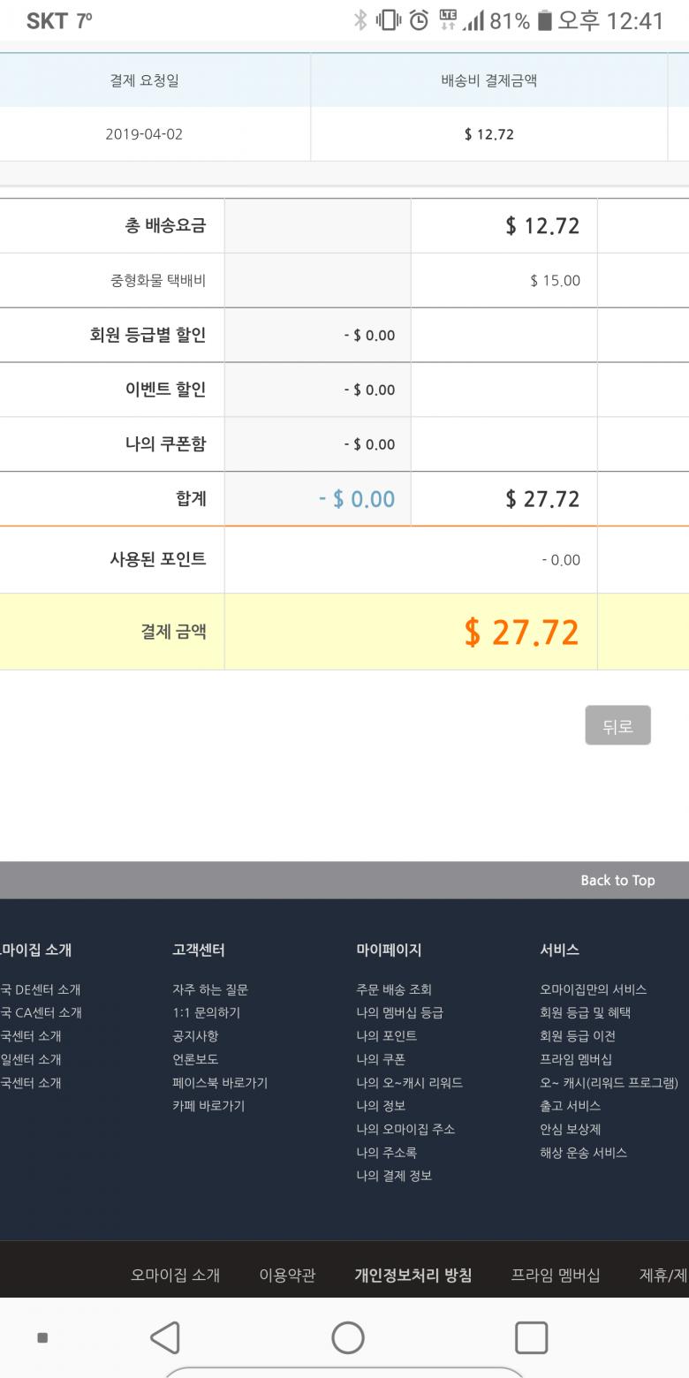The image size is (689, 1378).
Task: Open 1:1 문의하기 inquiry link
Action: tap(206, 1012)
